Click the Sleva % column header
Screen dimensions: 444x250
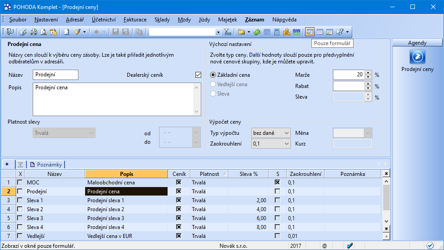coord(249,174)
